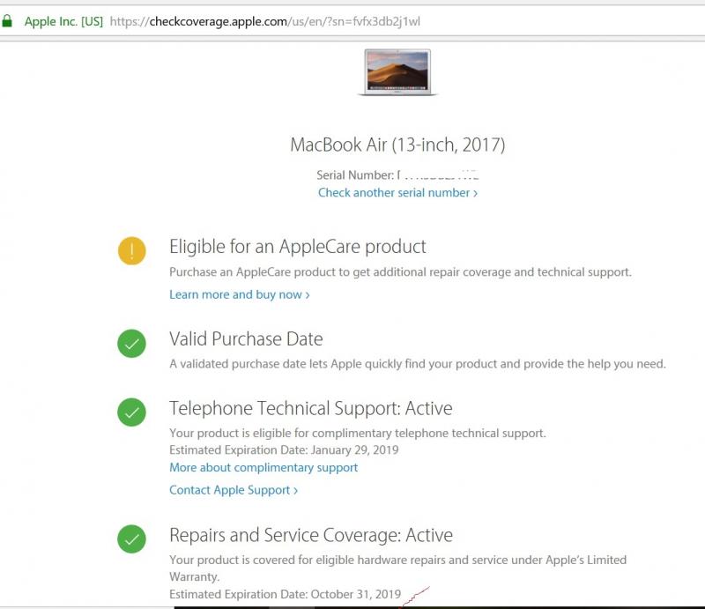
Task: Select the checkcoverage.apple.com URL address field
Action: pos(265,21)
